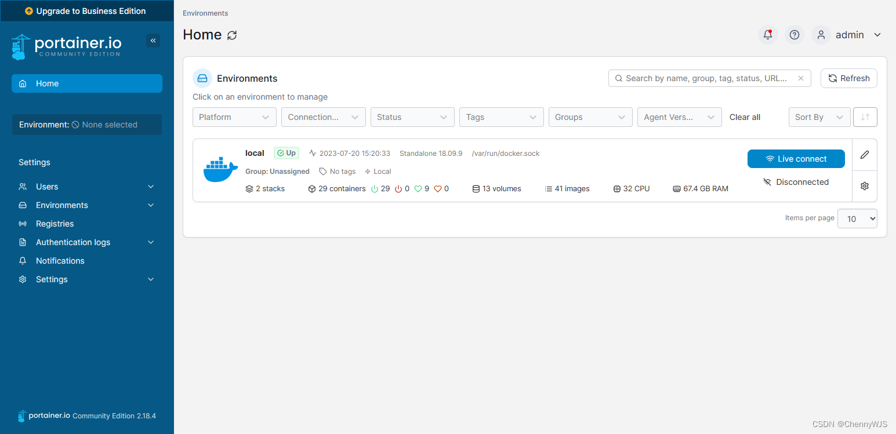Click the Environments drive icon in panel header
Image resolution: width=896 pixels, height=434 pixels.
click(202, 78)
